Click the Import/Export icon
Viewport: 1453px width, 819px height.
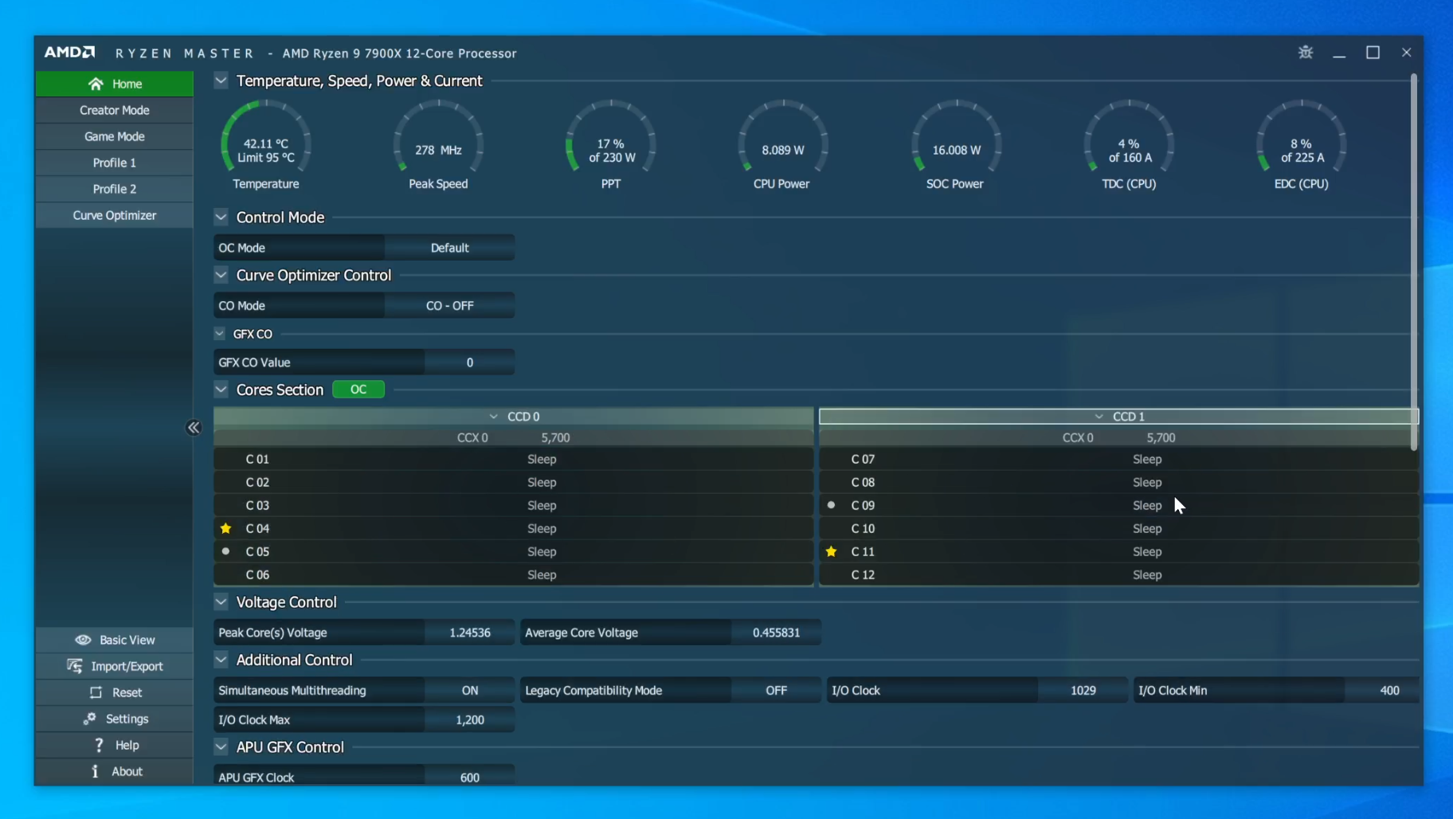(75, 666)
